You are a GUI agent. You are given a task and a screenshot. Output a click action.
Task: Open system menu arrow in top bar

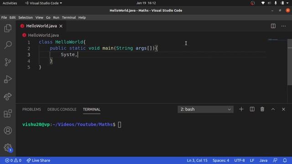pyautogui.click(x=287, y=3)
